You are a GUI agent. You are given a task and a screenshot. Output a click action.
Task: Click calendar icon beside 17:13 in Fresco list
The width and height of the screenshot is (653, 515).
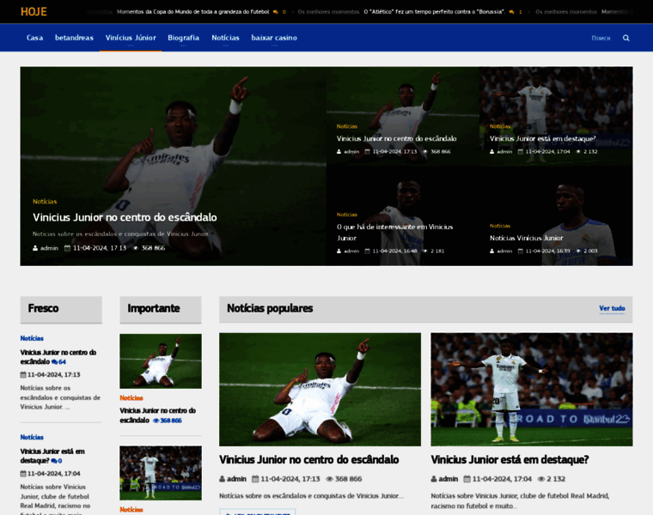point(23,374)
